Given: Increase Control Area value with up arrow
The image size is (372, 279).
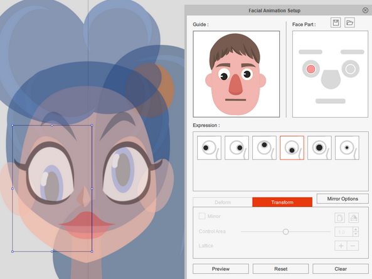Looking at the screenshot, I should click(356, 230).
